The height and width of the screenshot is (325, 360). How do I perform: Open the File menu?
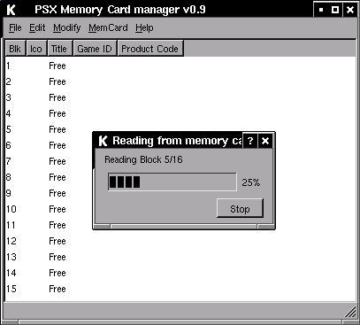click(15, 27)
